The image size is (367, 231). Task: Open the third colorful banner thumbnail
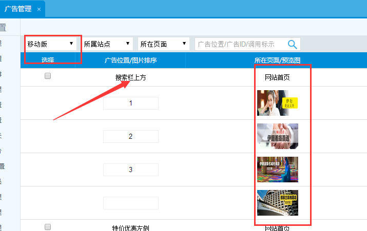click(x=277, y=170)
